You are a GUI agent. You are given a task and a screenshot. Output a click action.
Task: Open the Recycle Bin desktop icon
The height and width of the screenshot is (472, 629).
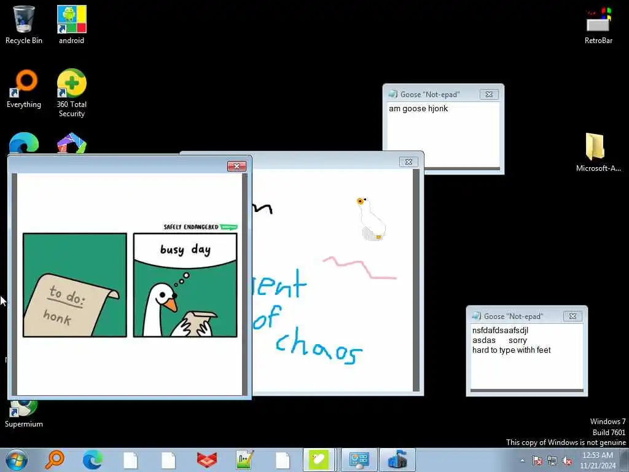point(24,25)
